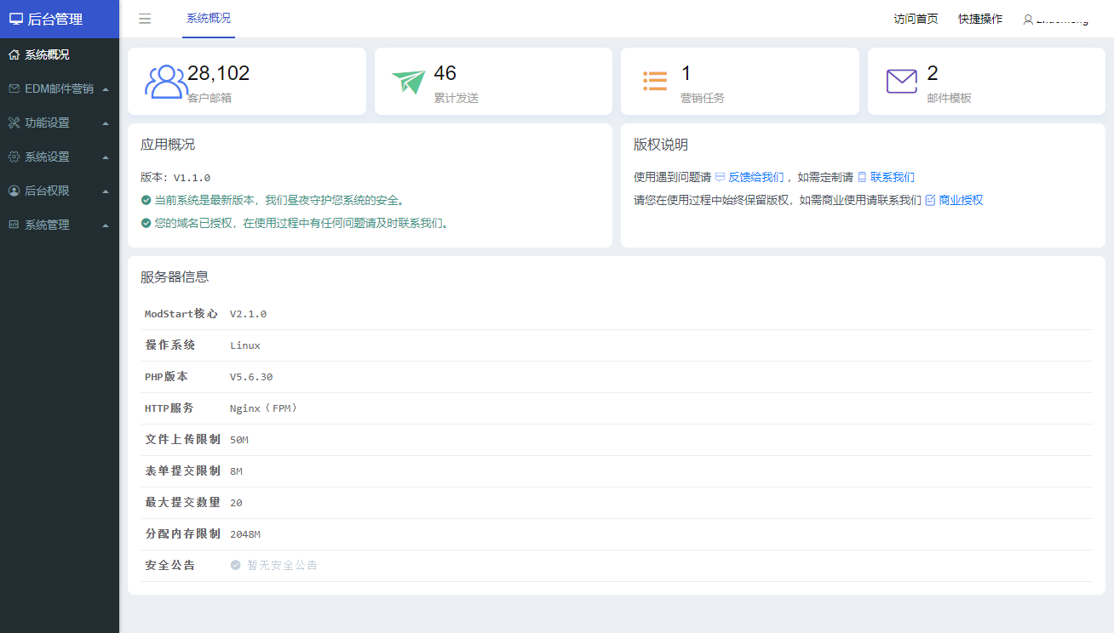Open the 快捷操作 menu
This screenshot has width=1114, height=633.
[979, 18]
